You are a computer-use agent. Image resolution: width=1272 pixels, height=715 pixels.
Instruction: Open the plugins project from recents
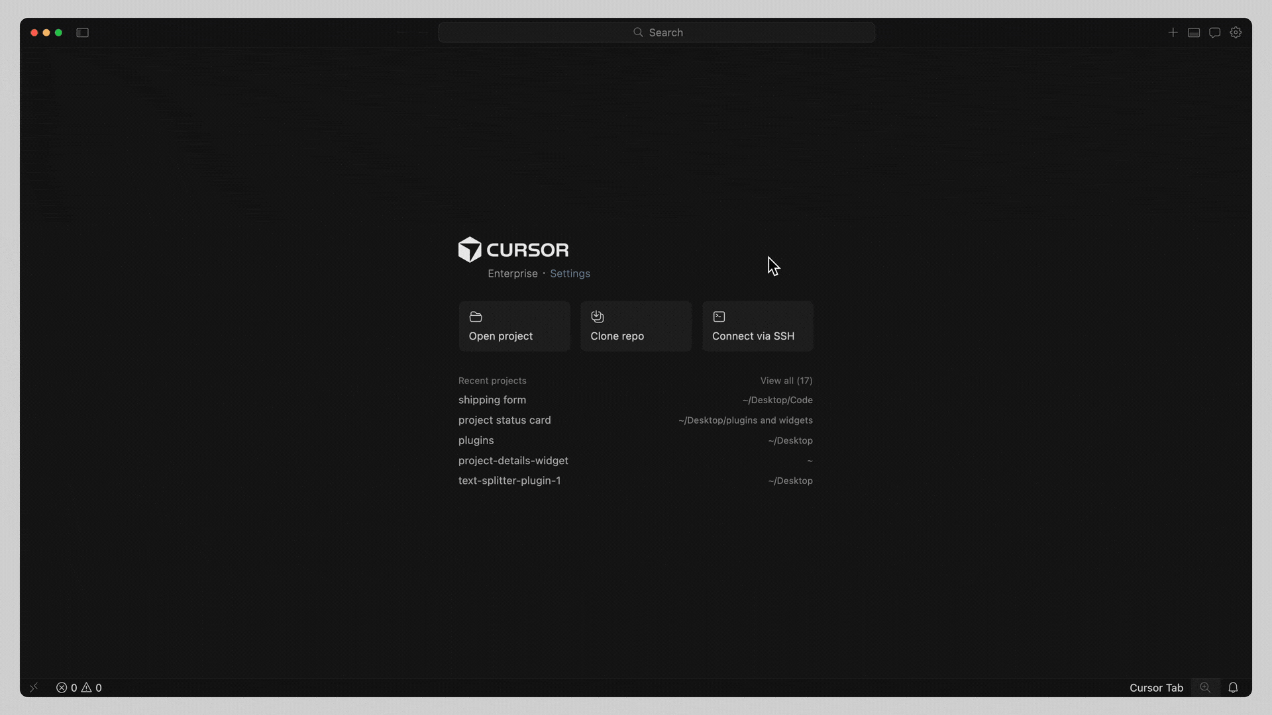tap(476, 440)
